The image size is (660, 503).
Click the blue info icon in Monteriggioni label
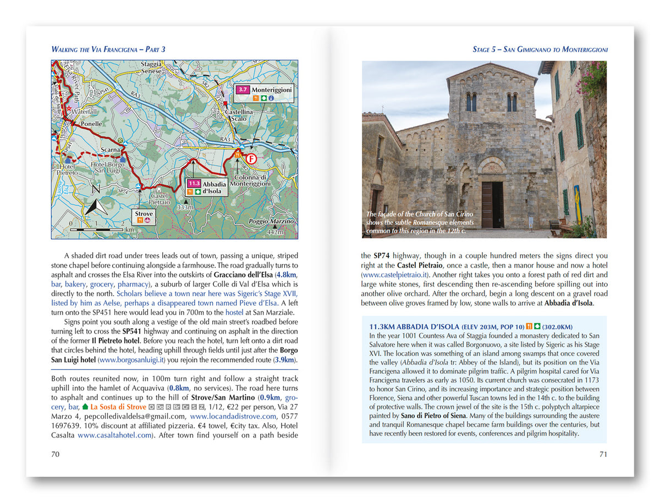coord(271,98)
